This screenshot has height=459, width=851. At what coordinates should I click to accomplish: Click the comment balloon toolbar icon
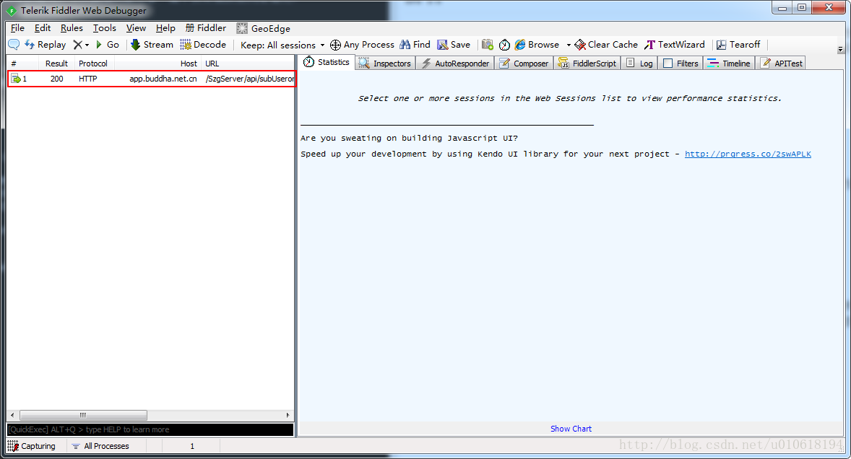(14, 45)
